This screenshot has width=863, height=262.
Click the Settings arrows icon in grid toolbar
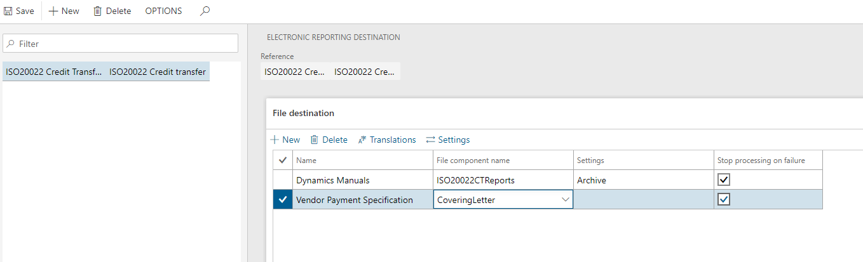tap(430, 140)
